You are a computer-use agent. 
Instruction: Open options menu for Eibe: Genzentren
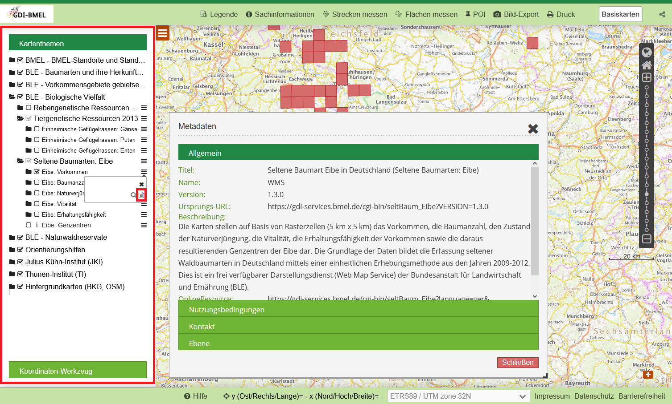click(144, 225)
